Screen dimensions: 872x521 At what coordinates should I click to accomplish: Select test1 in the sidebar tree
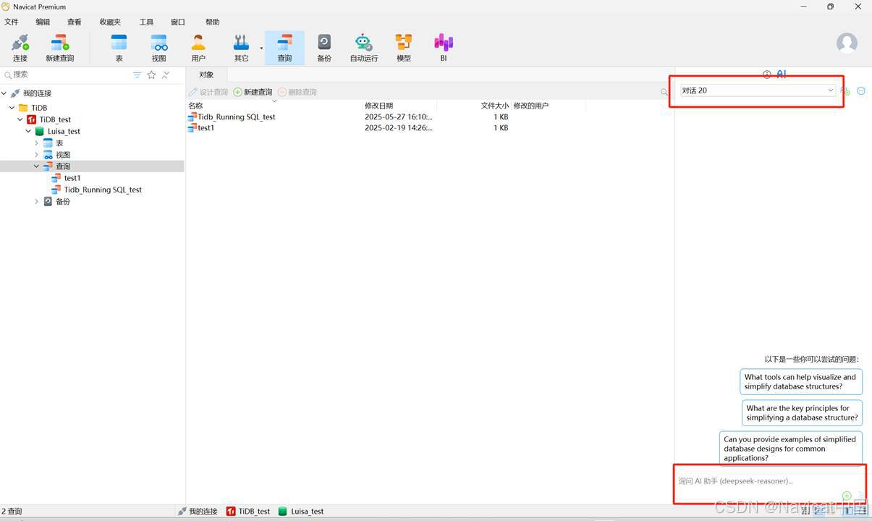coord(72,178)
